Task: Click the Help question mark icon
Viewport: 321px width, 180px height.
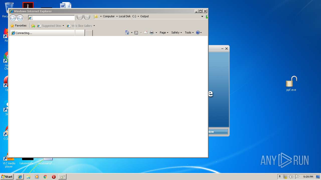Action: [198, 32]
